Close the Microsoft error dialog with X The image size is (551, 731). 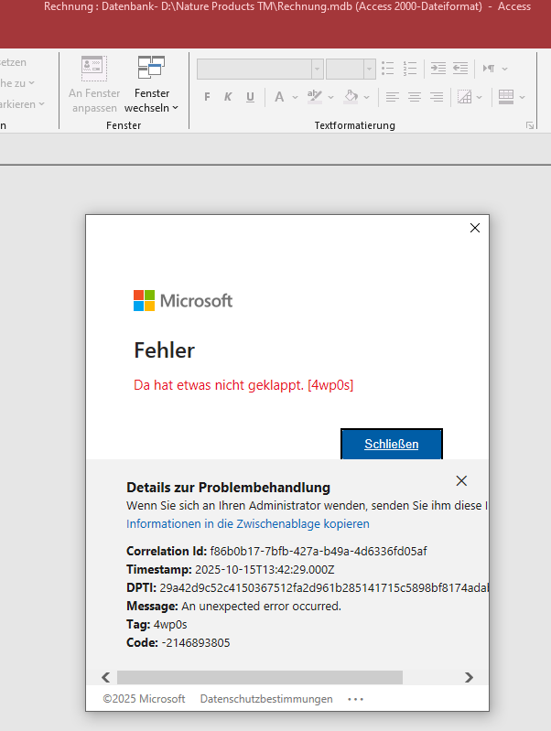[475, 228]
